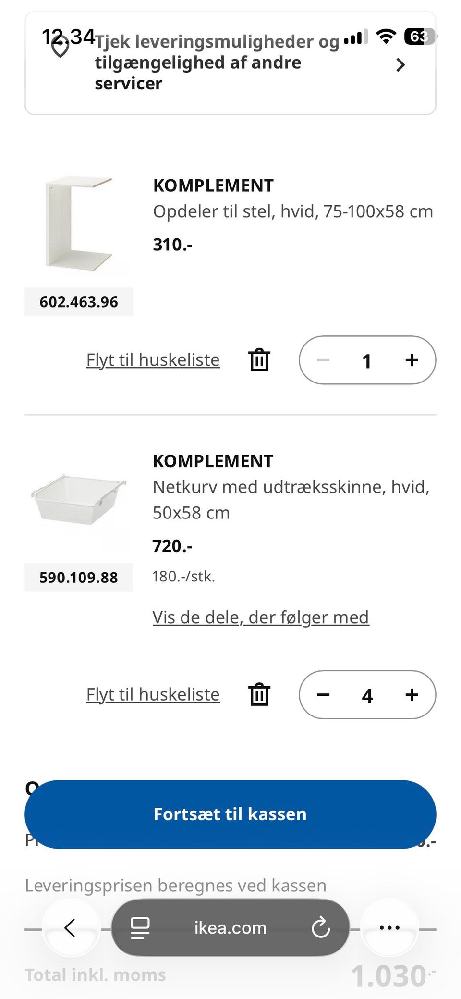Increase Opdeler til stel quantity
The height and width of the screenshot is (999, 461).
click(412, 360)
